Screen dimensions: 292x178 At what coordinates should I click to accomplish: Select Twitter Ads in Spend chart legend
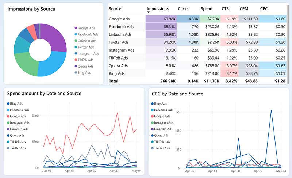(x=16, y=148)
